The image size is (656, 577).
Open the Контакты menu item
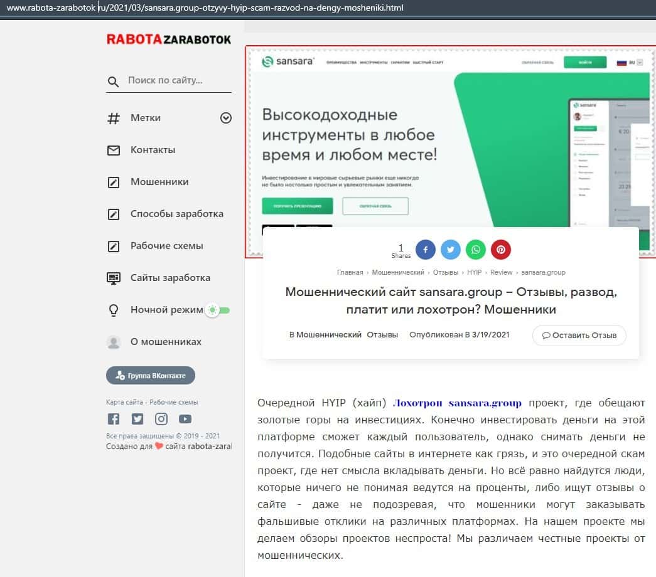153,150
